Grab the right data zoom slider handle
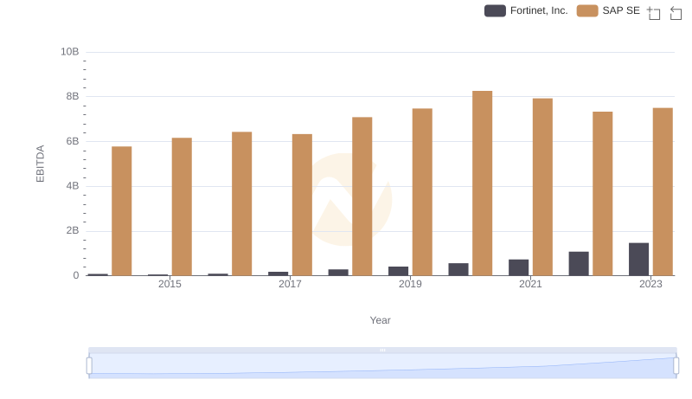This screenshot has height=399, width=692. 676,366
